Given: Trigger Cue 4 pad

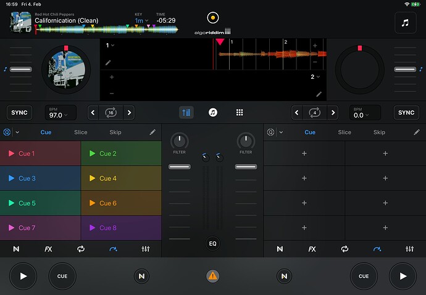Looking at the screenshot, I should pyautogui.click(x=121, y=178).
